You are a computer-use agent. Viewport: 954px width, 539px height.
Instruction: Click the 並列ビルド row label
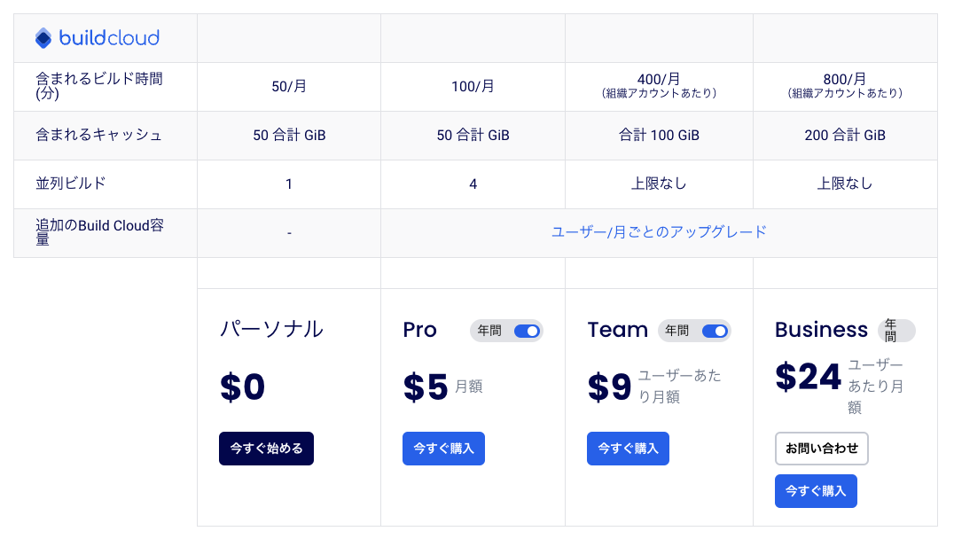[x=71, y=184]
